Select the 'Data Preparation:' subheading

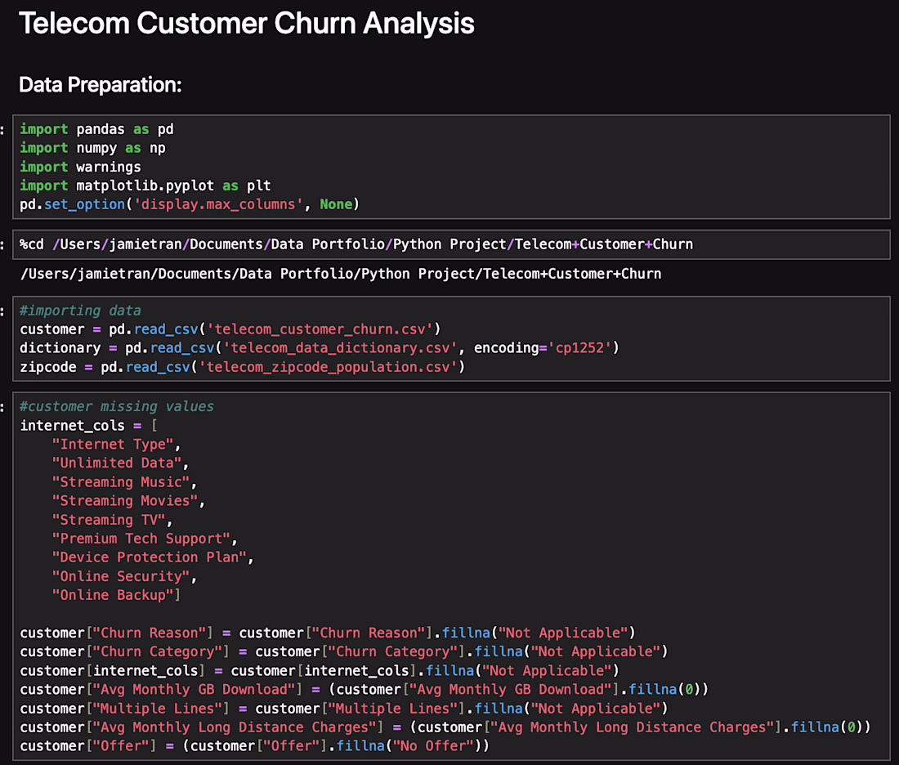tap(101, 85)
